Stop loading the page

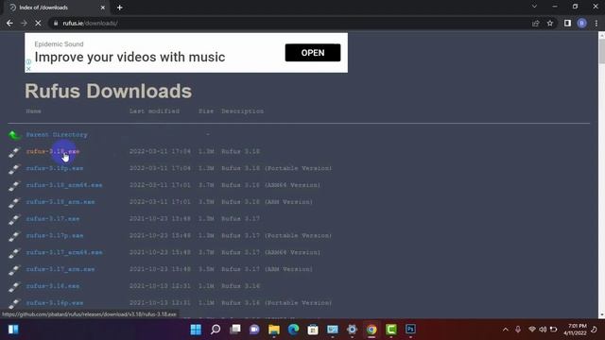(x=38, y=23)
